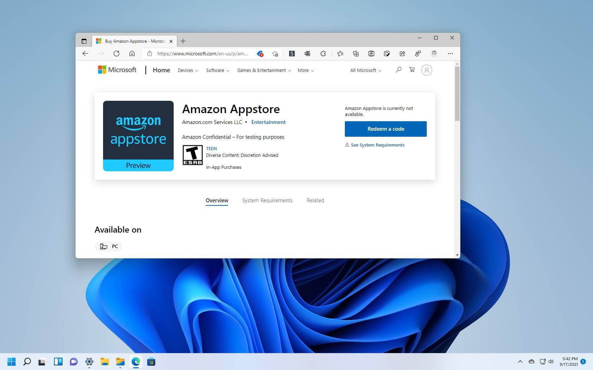Switch to the Related tab
The image size is (593, 370).
(315, 200)
